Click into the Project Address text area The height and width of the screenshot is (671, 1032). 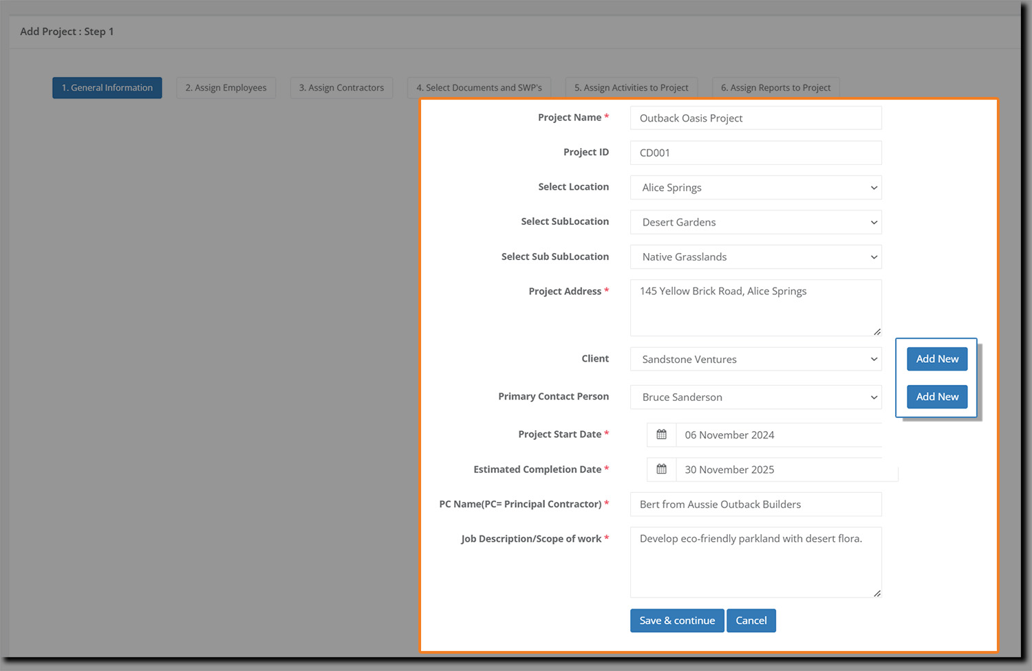point(755,308)
